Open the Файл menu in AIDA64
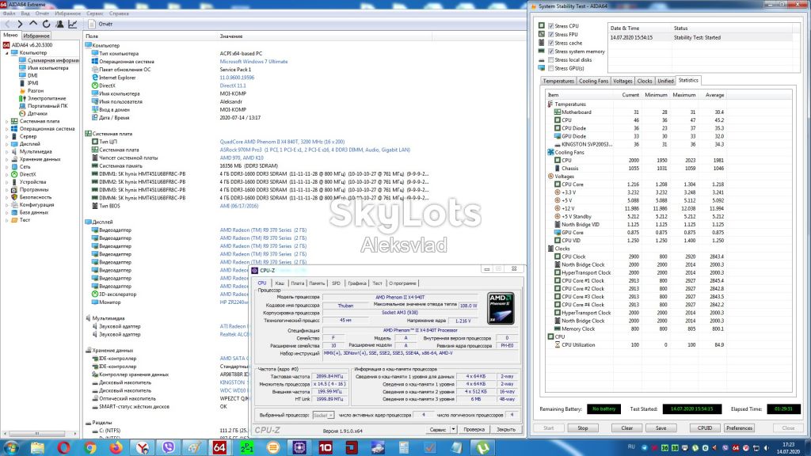Image resolution: width=811 pixels, height=456 pixels. [x=9, y=13]
